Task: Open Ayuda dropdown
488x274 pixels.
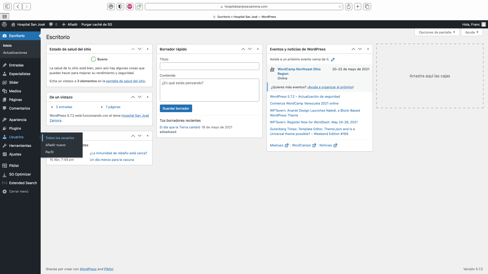Action: (472, 32)
